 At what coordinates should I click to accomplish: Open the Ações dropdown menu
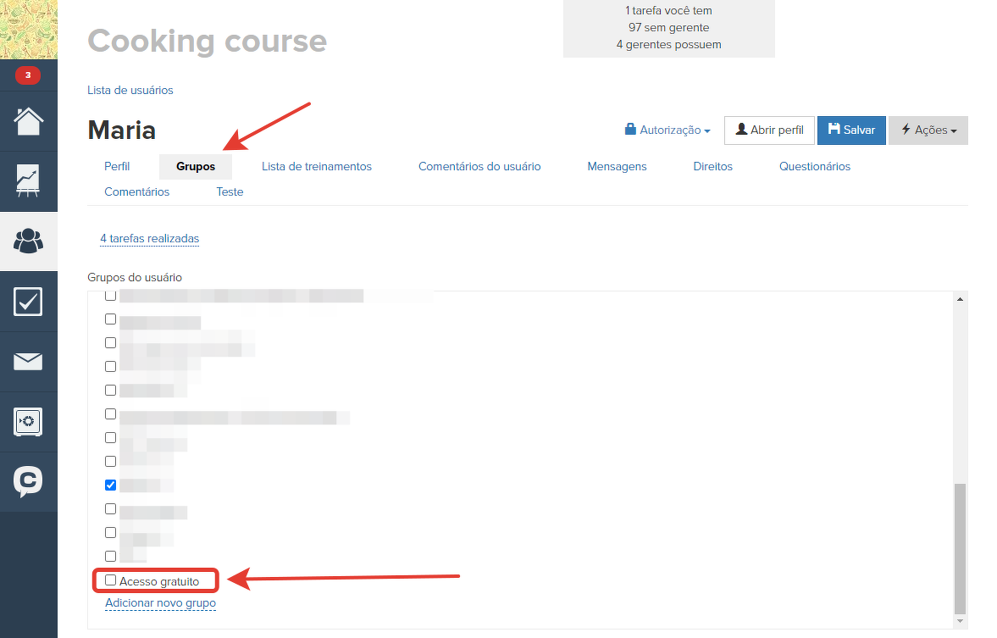tap(928, 130)
